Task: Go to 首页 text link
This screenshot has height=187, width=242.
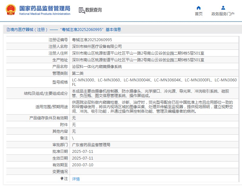Action: [199, 14]
